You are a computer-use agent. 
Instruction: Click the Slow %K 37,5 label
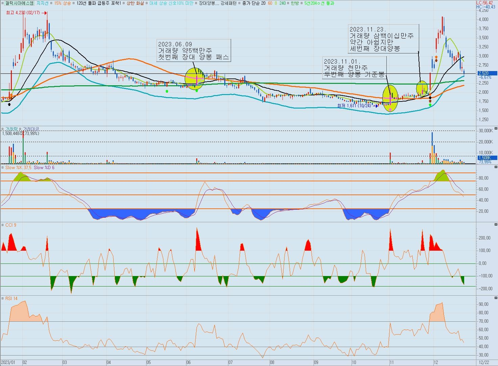tap(18, 167)
